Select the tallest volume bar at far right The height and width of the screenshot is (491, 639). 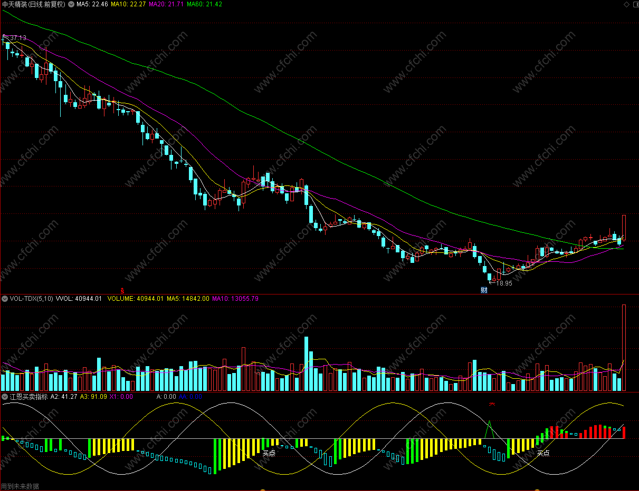624,348
